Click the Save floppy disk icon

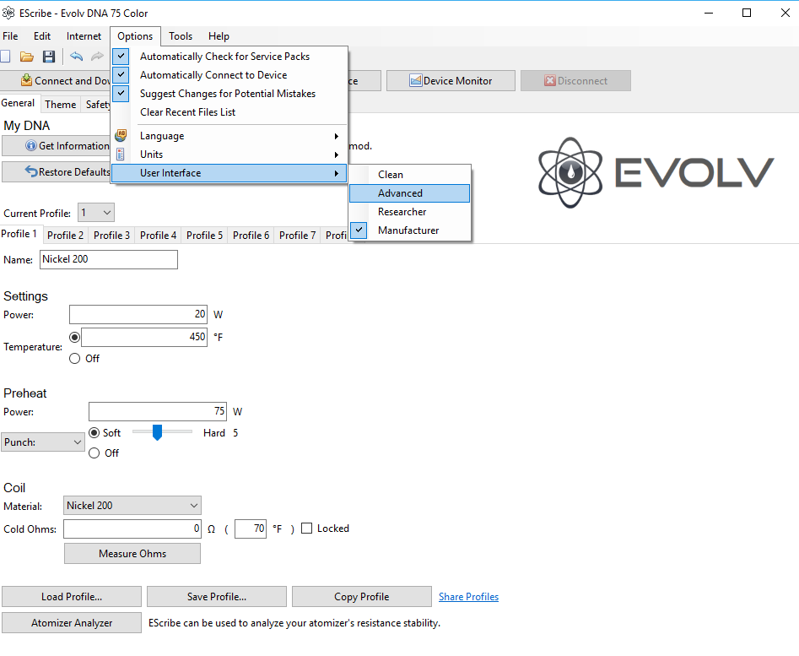tap(49, 57)
